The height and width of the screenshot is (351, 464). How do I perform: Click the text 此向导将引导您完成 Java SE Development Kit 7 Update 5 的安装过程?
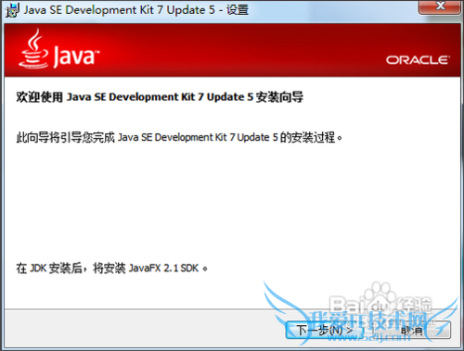pos(179,137)
